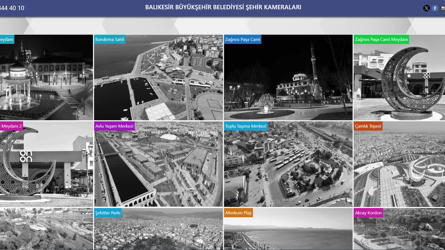445x250 pixels.
Task: Click the pink Akcay Kordon label
Action: (x=368, y=213)
